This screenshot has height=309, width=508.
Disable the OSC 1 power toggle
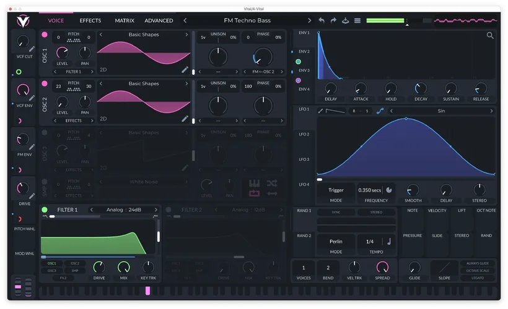(45, 35)
